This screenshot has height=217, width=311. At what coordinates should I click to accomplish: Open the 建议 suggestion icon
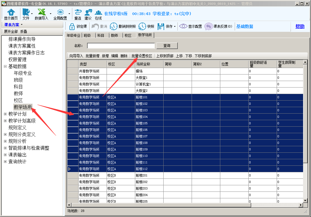(88, 12)
